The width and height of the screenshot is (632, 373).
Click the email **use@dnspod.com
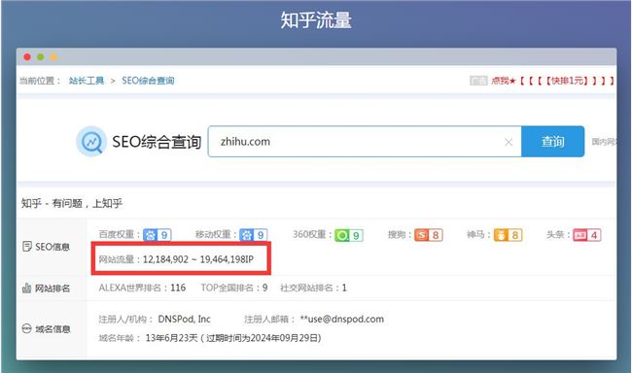(342, 319)
